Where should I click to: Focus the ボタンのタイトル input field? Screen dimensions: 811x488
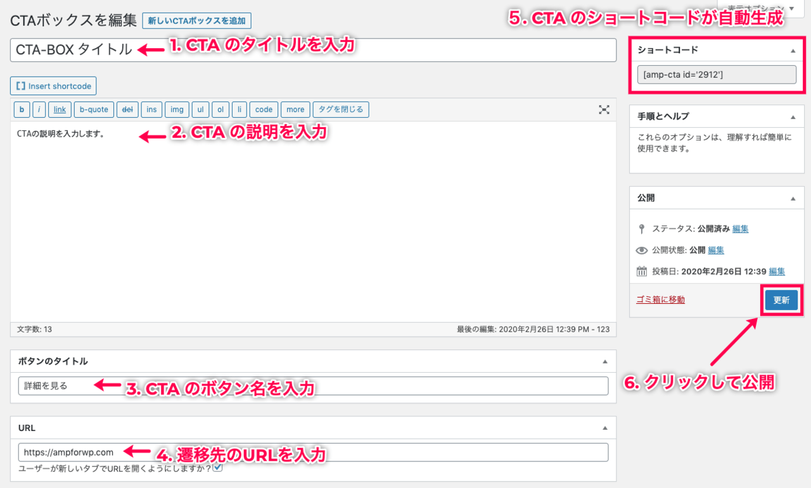(313, 385)
